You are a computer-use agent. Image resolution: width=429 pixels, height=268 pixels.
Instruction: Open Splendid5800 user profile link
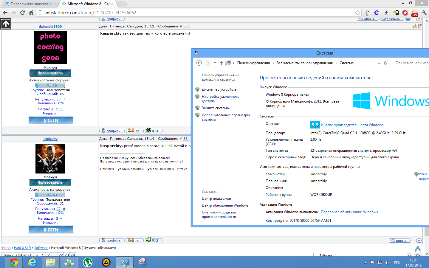click(x=50, y=27)
